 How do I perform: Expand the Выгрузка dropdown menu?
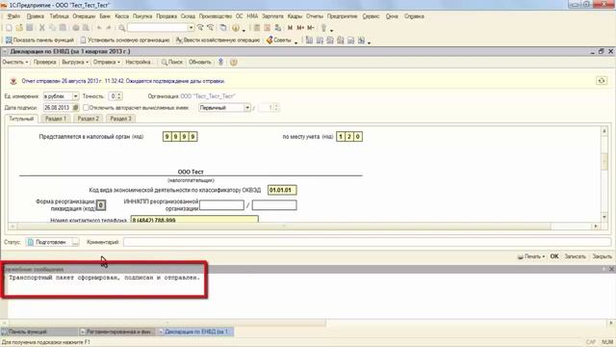(x=75, y=62)
